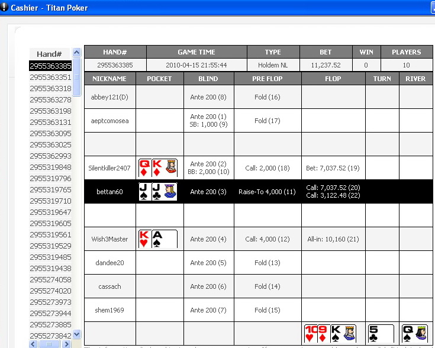Select hand 2955363095 in the list
The height and width of the screenshot is (348, 435).
(x=50, y=134)
